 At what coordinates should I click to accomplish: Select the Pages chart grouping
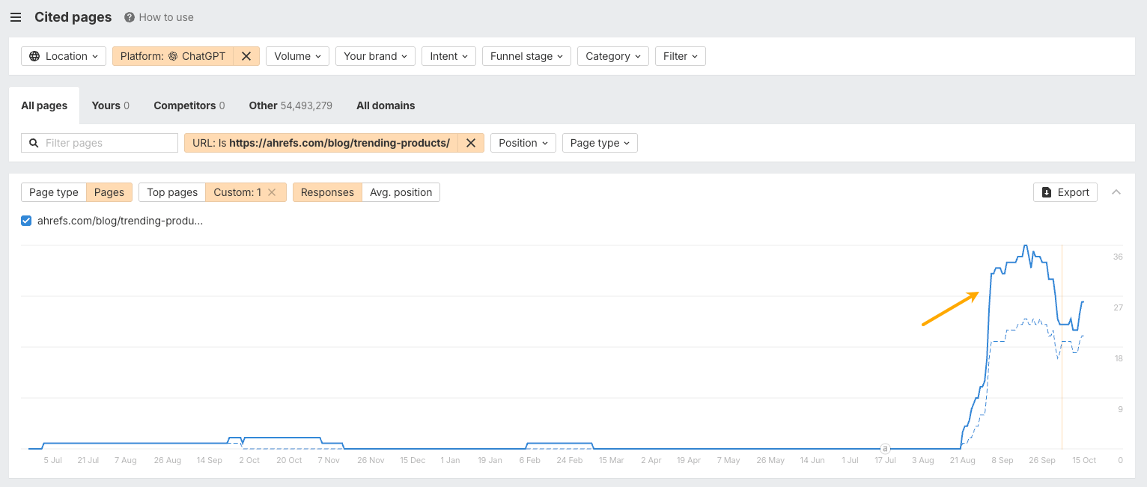point(109,192)
